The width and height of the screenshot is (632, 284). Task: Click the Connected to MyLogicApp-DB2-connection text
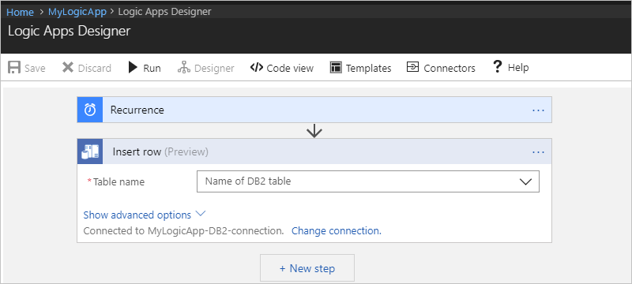point(183,231)
